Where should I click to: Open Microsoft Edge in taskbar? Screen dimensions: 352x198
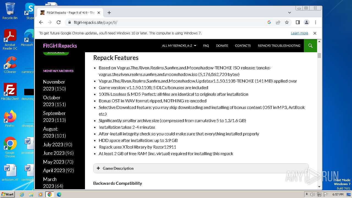(x=59, y=194)
